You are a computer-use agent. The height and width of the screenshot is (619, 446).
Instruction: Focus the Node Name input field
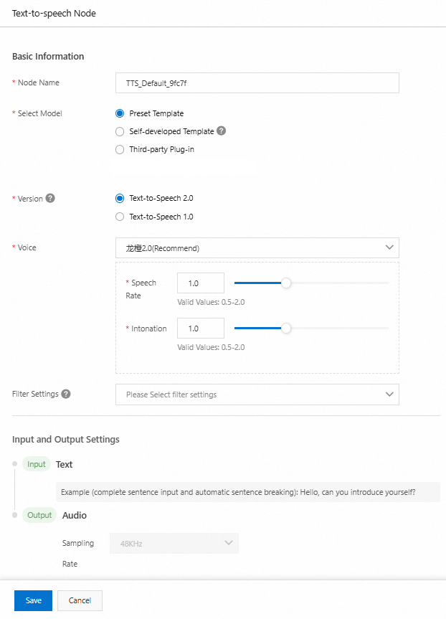click(x=257, y=83)
